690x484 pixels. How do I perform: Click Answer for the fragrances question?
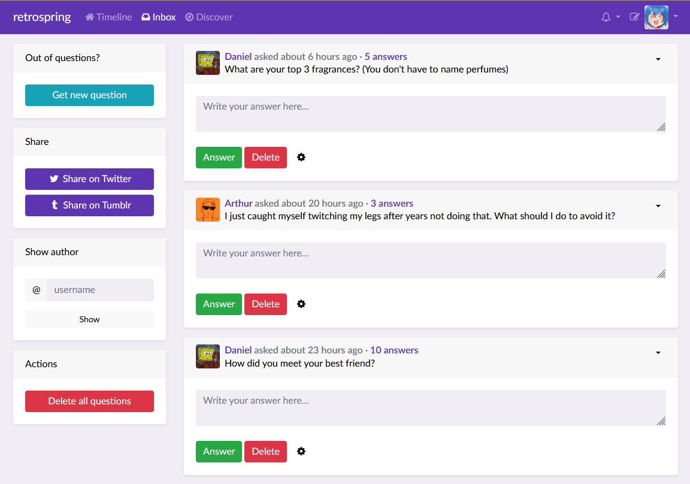point(219,158)
